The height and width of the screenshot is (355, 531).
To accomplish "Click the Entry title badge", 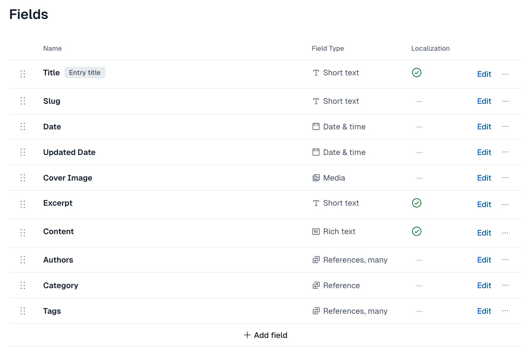I will pos(85,73).
